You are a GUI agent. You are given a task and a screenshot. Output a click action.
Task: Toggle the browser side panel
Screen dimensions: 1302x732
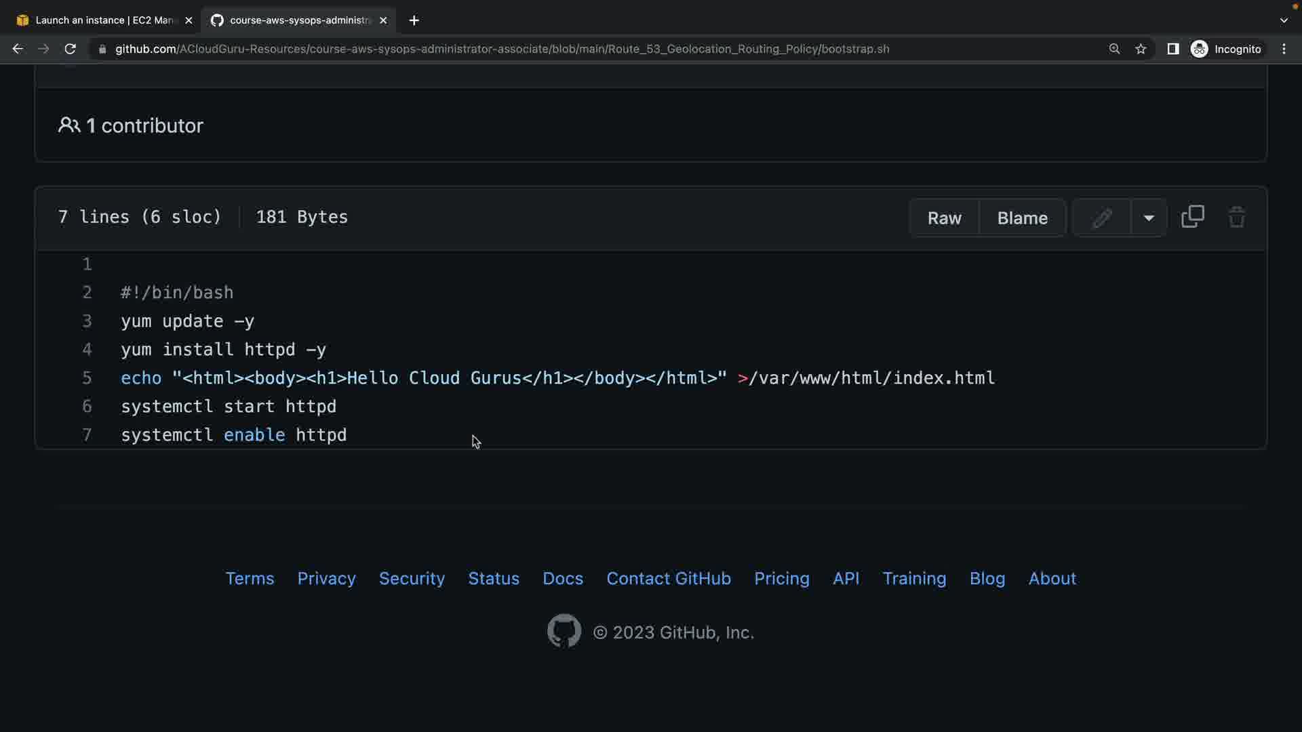tap(1172, 49)
